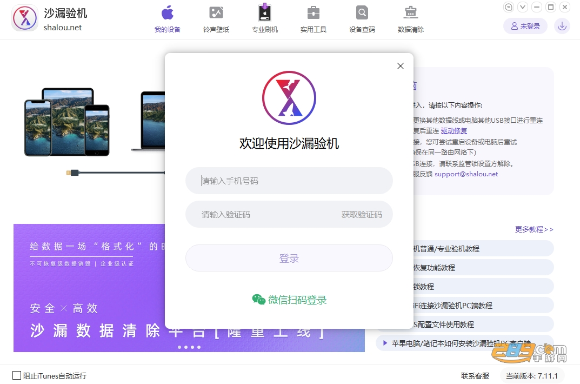Click the 登录 button
Screen dimensions: 580x384
[289, 258]
